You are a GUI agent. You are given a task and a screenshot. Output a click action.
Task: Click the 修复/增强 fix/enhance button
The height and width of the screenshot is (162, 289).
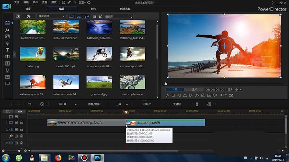click(x=94, y=104)
